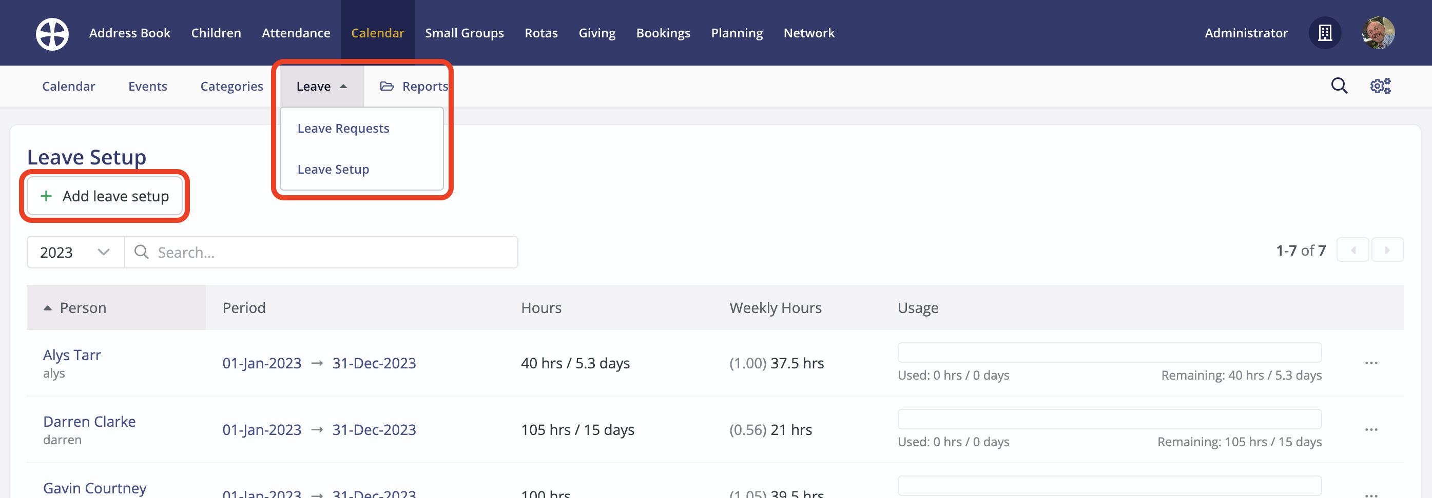Image resolution: width=1432 pixels, height=498 pixels.
Task: Focus the Search input field
Action: pyautogui.click(x=321, y=253)
